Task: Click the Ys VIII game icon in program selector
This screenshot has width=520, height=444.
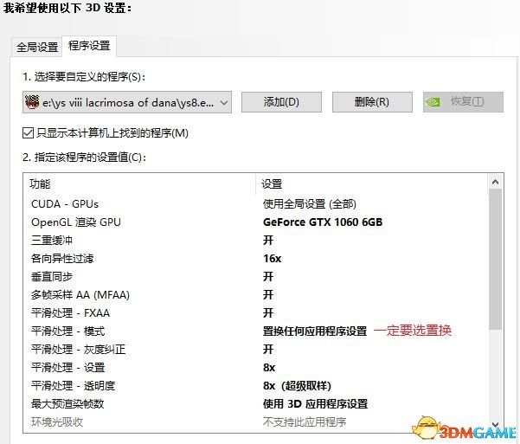Action: click(30, 102)
